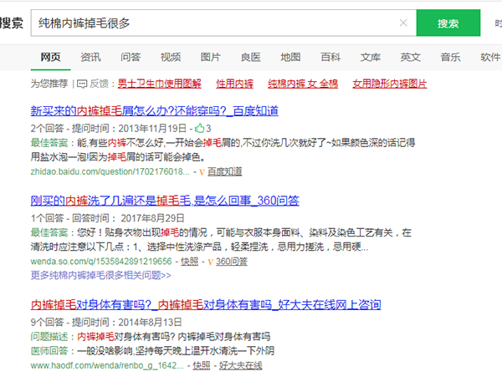Open result 内裤掉毛对身体有害吗 好大夫在线
Viewport: 502px width, 382px height.
pos(206,304)
